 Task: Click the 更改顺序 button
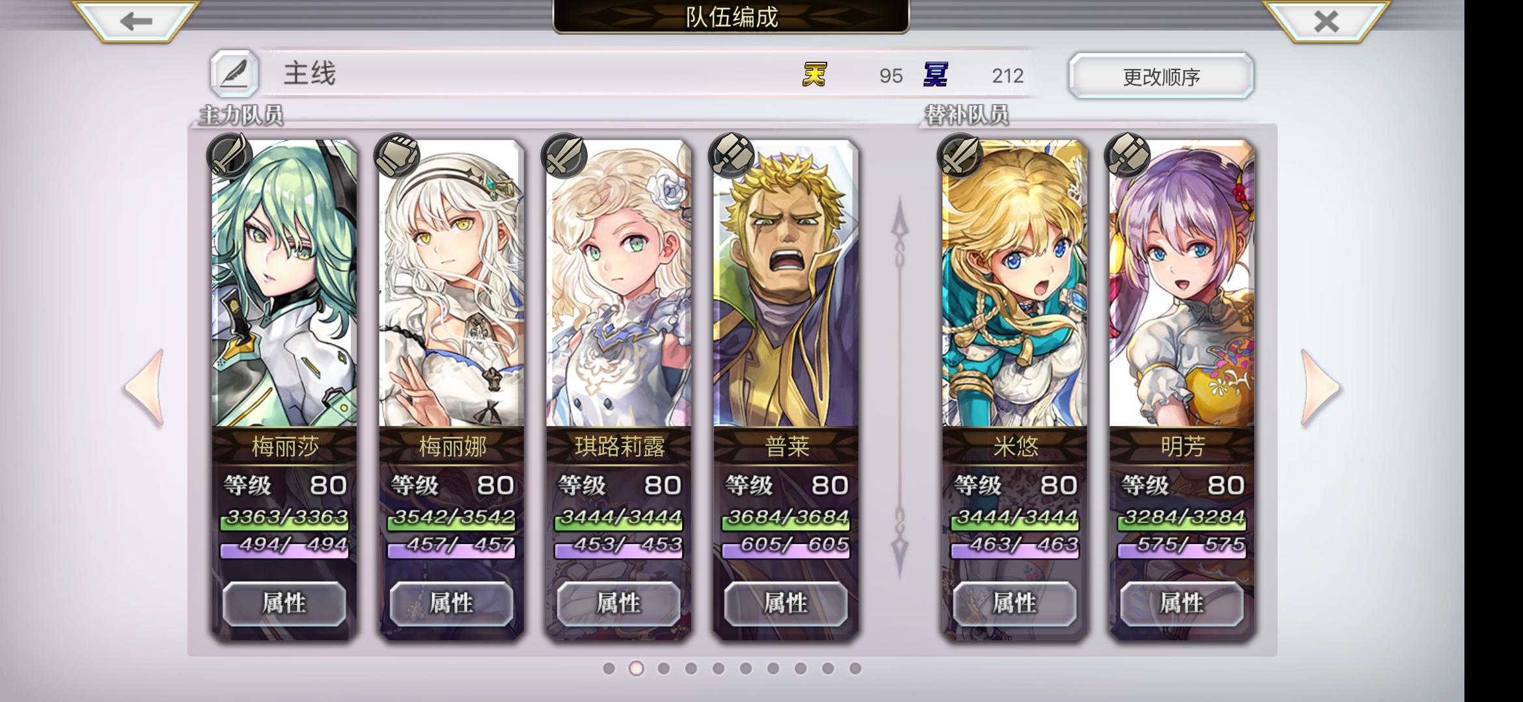click(1161, 77)
